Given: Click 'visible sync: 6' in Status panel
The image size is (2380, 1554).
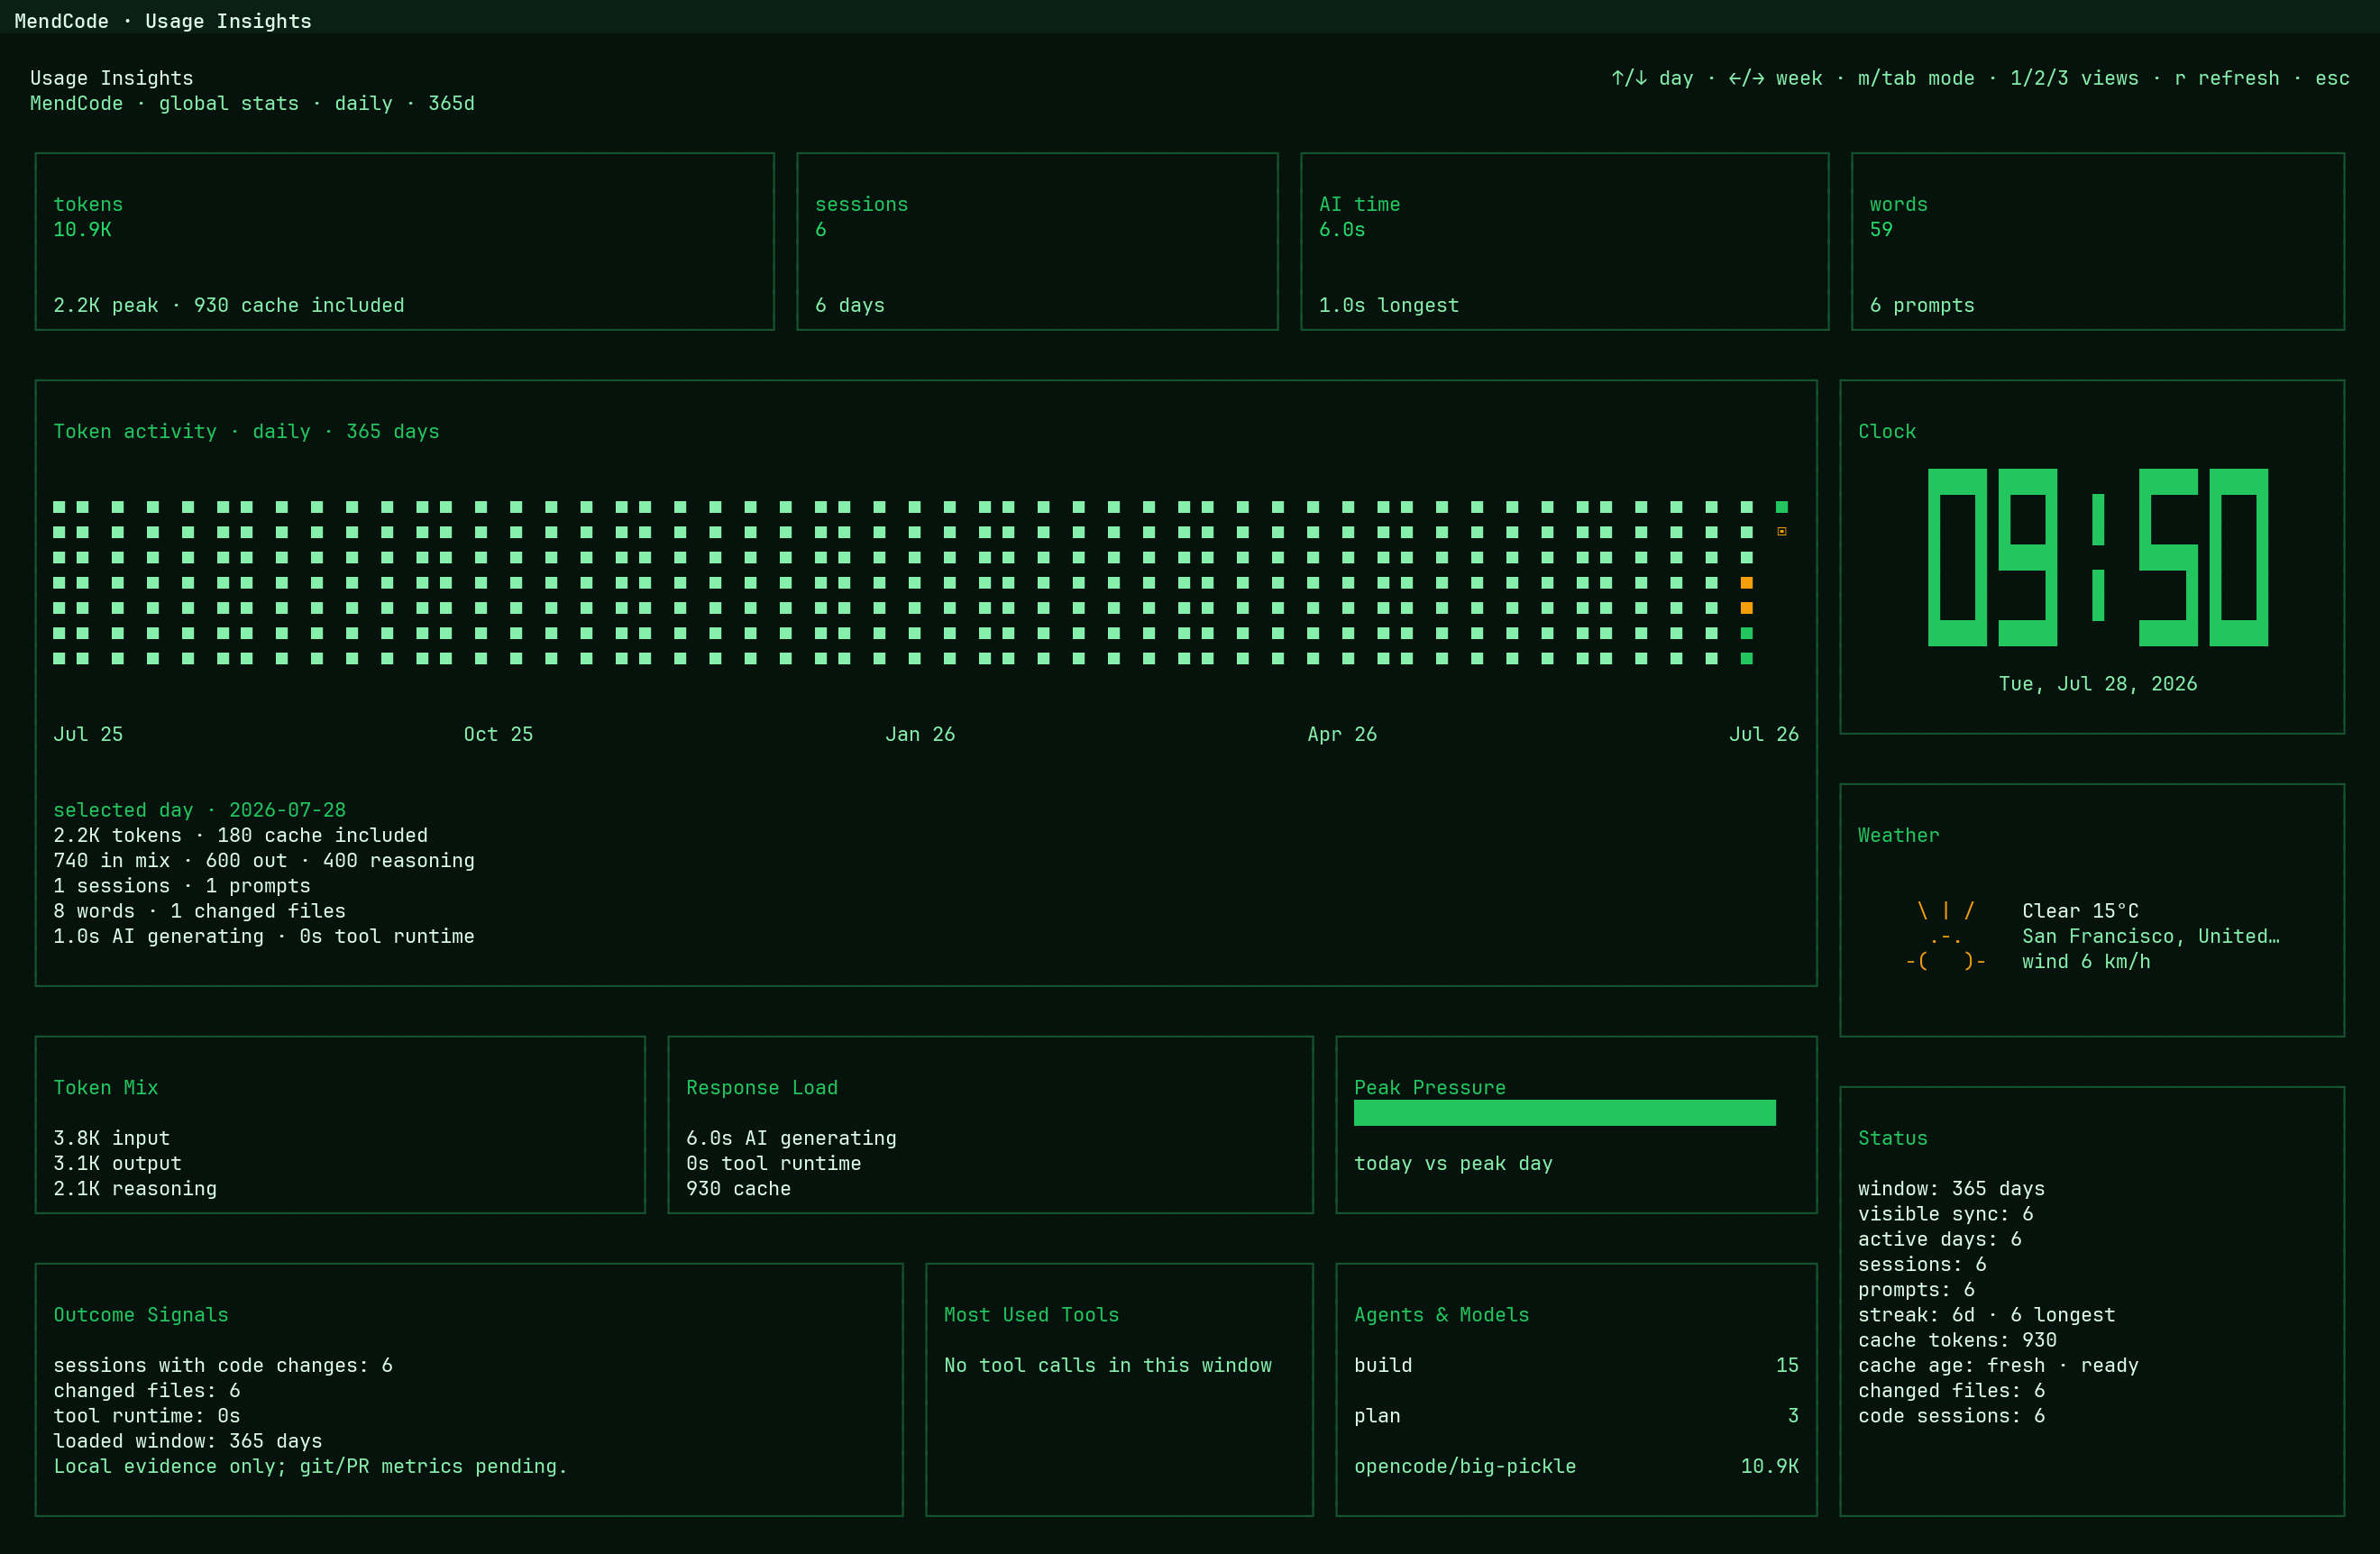Looking at the screenshot, I should click(1945, 1214).
